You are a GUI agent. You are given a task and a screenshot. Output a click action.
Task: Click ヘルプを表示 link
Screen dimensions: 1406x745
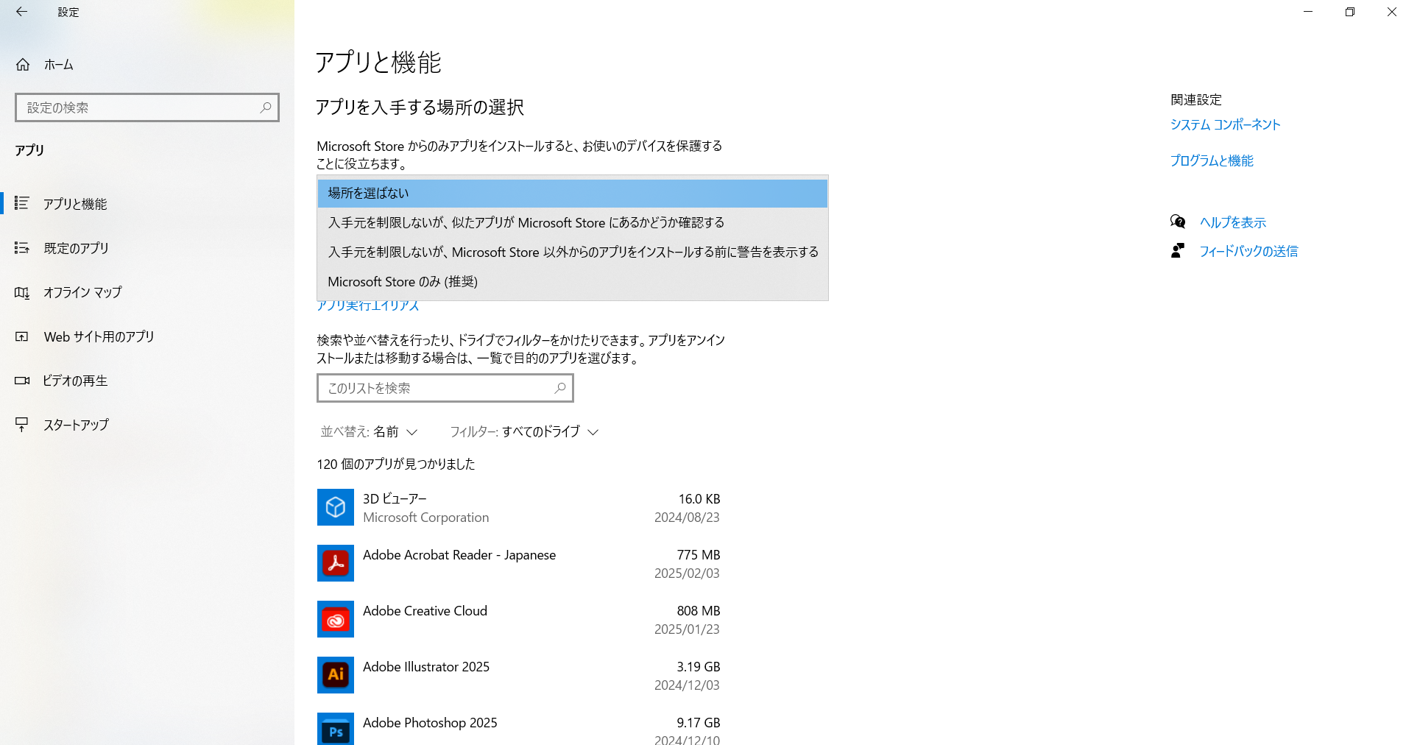[1232, 222]
